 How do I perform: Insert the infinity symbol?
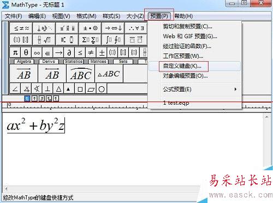coord(37,52)
